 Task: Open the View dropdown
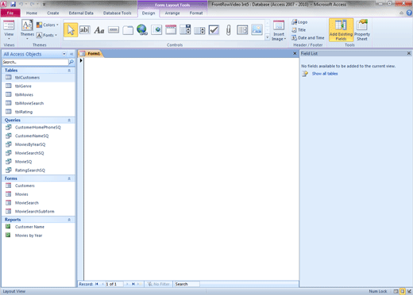[x=9, y=30]
